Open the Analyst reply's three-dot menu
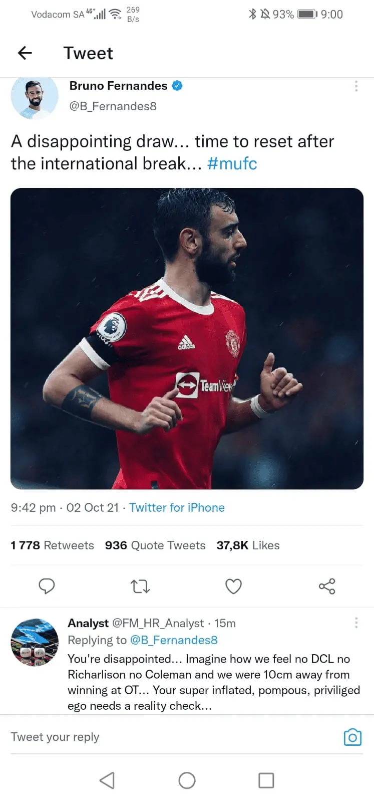Viewport: 374px width, 802px height. coord(356,623)
